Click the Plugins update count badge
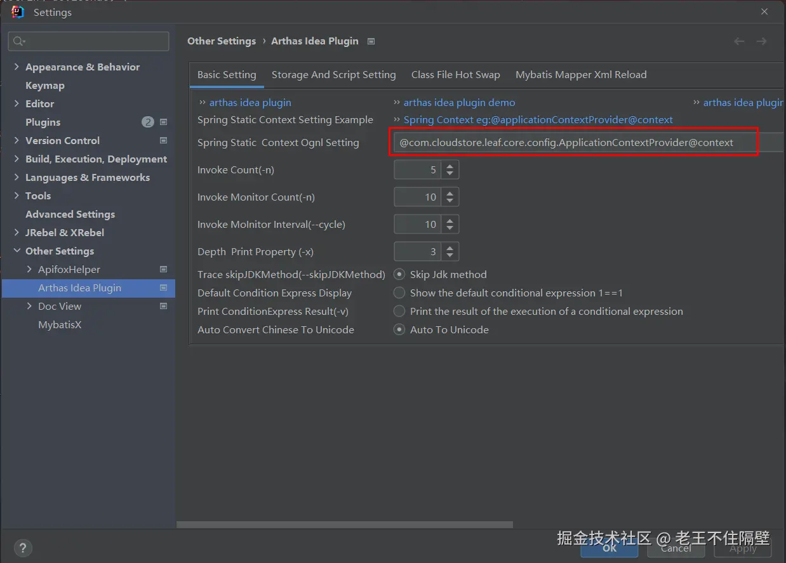This screenshot has height=563, width=786. [x=148, y=122]
